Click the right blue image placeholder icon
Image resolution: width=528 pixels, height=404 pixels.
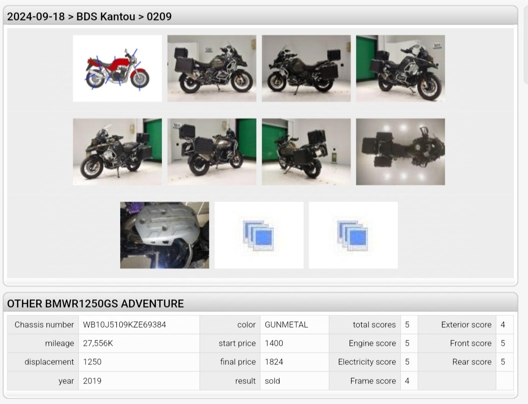click(353, 235)
